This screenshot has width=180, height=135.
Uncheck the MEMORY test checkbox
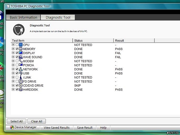coord(17,49)
